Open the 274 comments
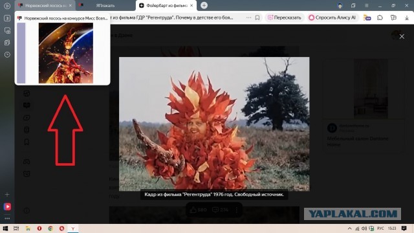 220,210
